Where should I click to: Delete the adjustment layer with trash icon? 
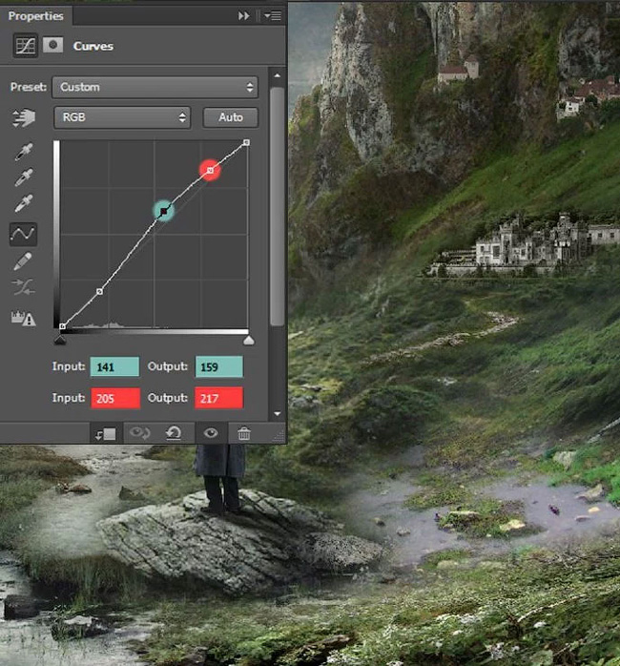tap(244, 434)
